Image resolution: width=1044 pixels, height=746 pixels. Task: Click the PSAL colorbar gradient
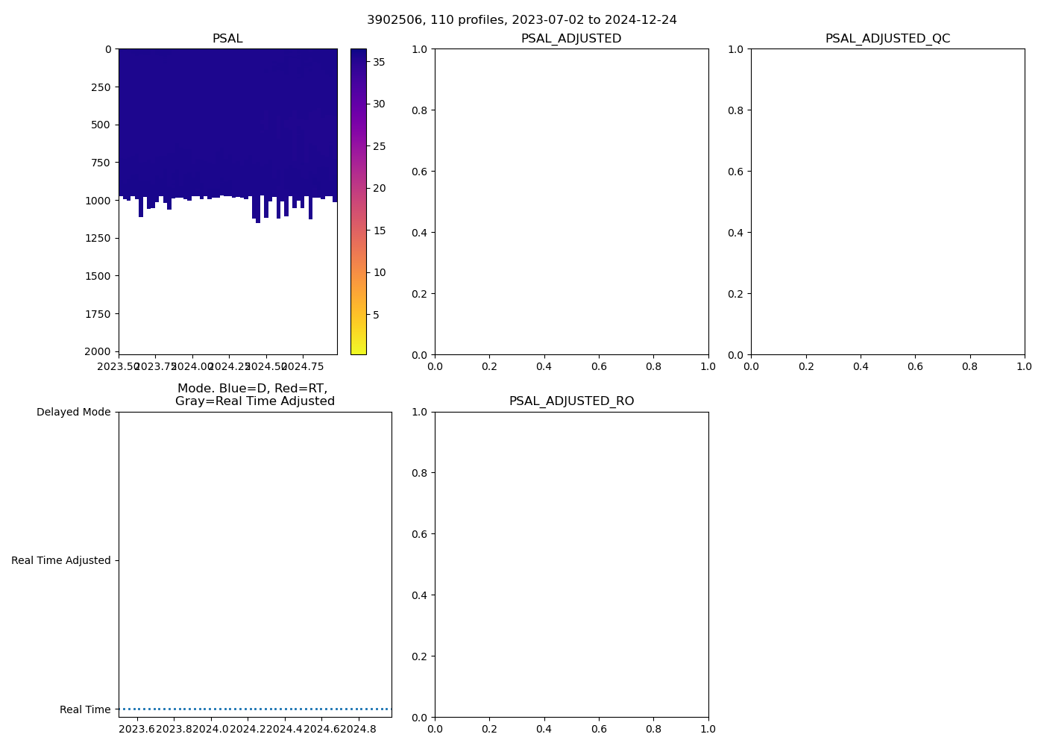(358, 201)
